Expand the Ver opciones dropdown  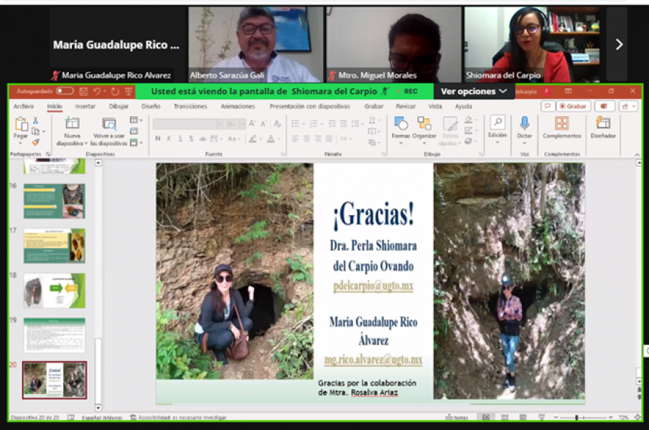click(x=474, y=92)
